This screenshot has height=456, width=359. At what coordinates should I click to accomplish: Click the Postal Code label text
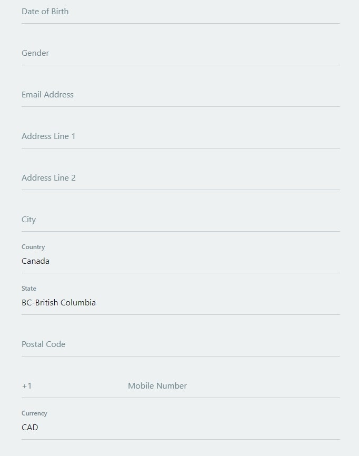43,344
